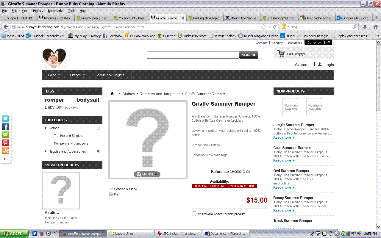Open Facebook bookmark in toolbar

[x=113, y=36]
